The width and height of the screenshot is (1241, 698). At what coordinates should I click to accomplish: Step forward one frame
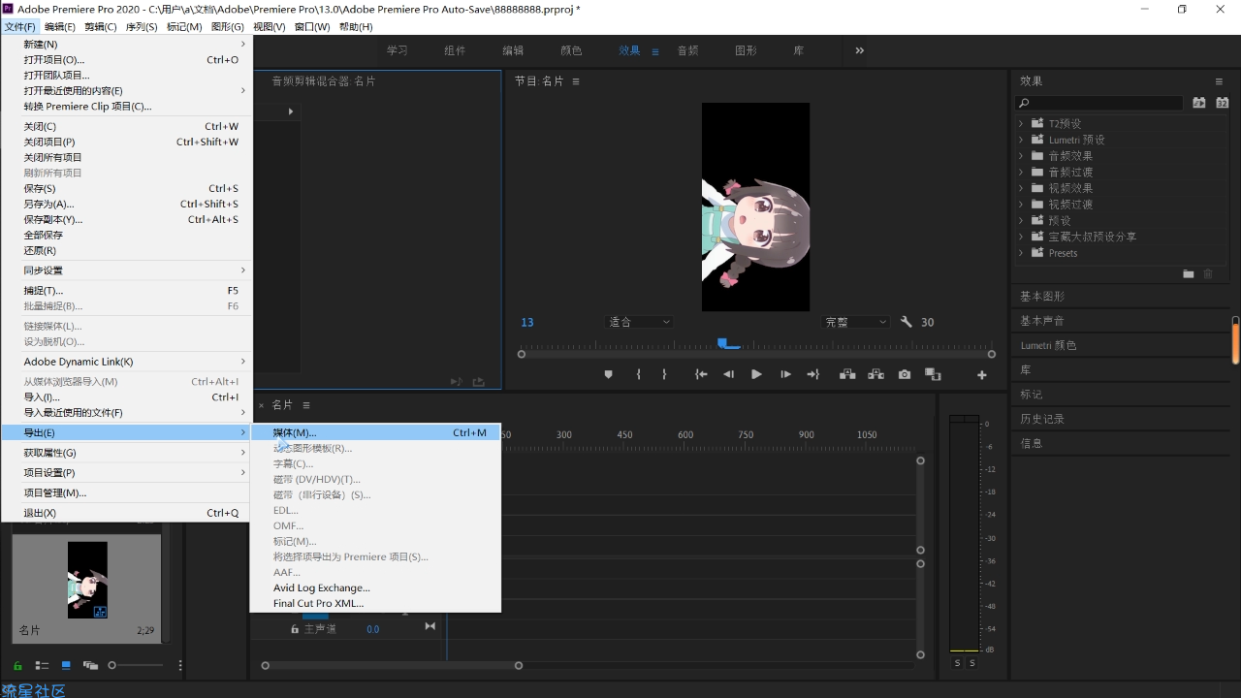785,374
